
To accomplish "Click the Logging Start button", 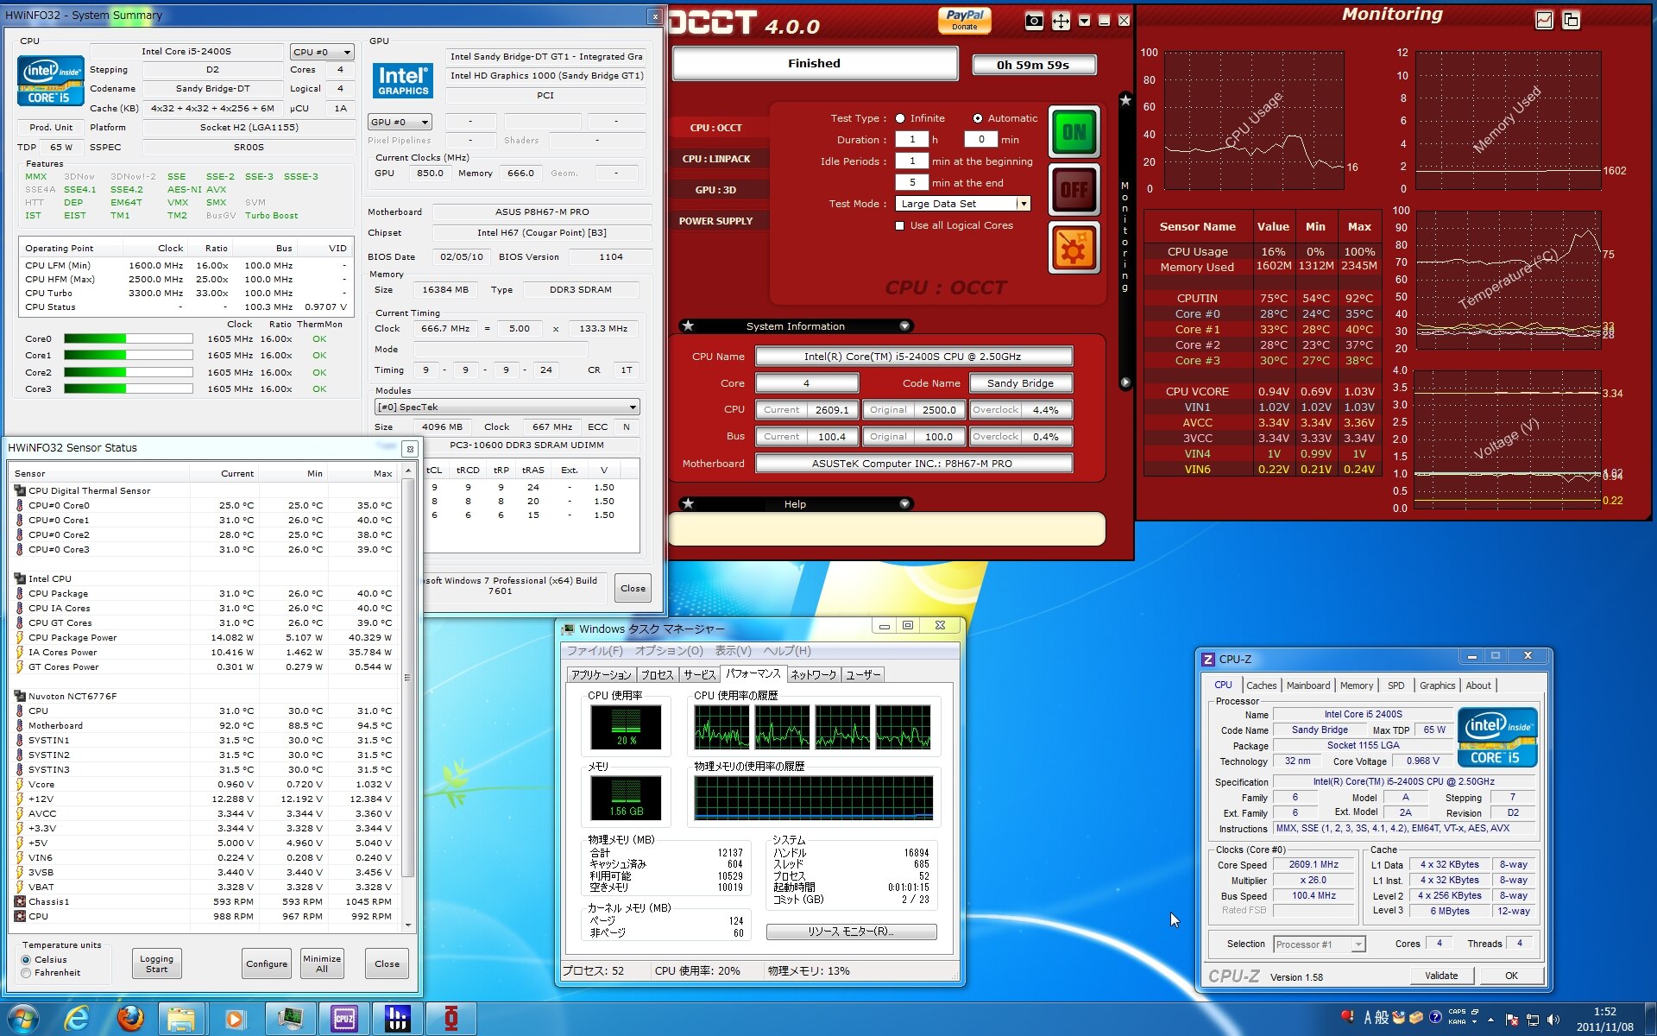I will tap(156, 963).
